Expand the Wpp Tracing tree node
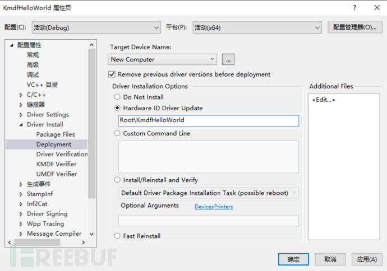The height and width of the screenshot is (271, 387). (21, 224)
